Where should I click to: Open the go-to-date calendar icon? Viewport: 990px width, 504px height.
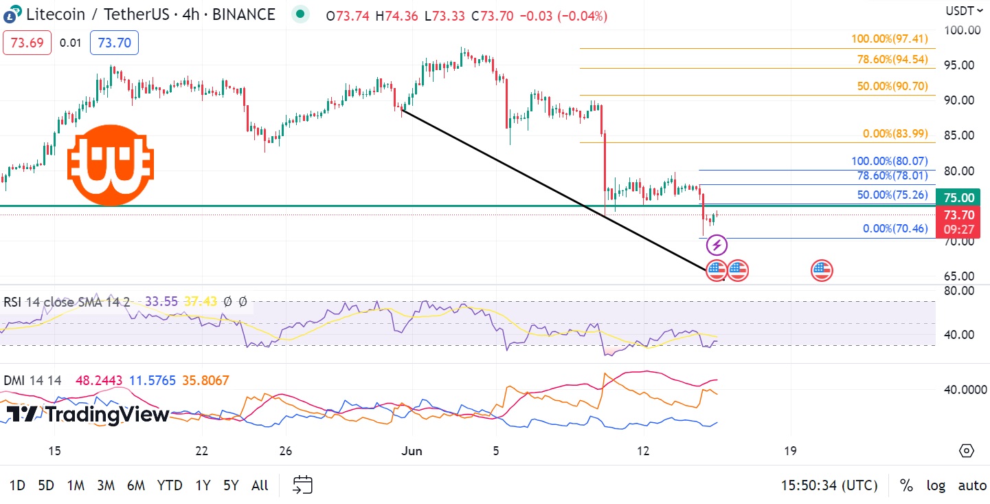[x=303, y=485]
